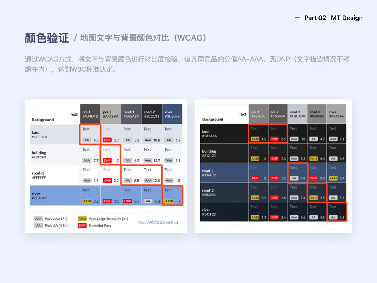The image size is (377, 283).
Task: Click the building #F2F5F9 row label
Action: click(x=55, y=155)
